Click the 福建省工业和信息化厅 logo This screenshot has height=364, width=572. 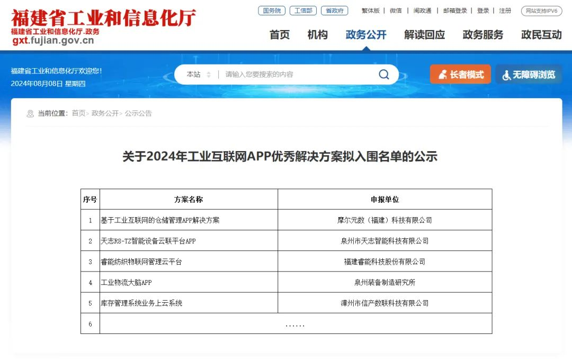point(101,25)
